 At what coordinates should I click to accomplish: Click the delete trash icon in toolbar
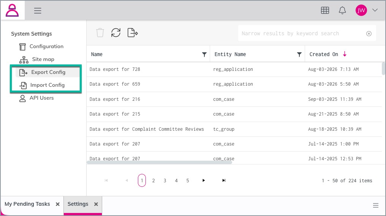tap(100, 33)
